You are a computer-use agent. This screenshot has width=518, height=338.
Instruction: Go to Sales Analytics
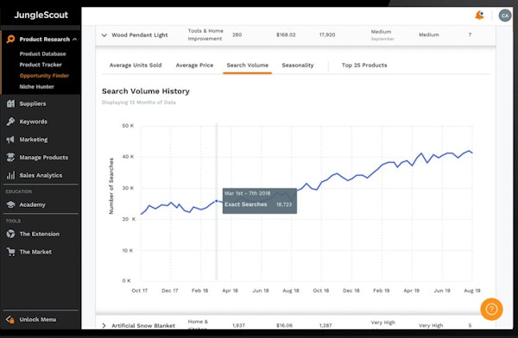(41, 175)
